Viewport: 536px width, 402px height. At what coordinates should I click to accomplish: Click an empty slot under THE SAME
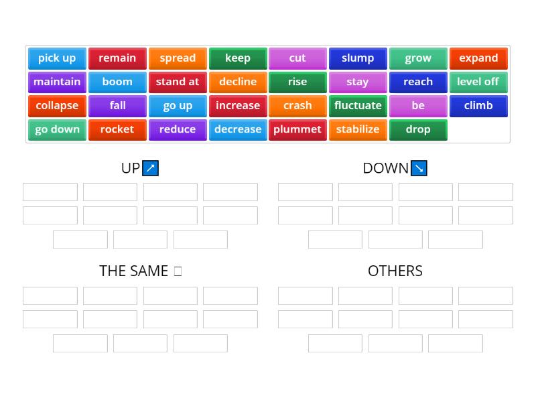(x=50, y=295)
